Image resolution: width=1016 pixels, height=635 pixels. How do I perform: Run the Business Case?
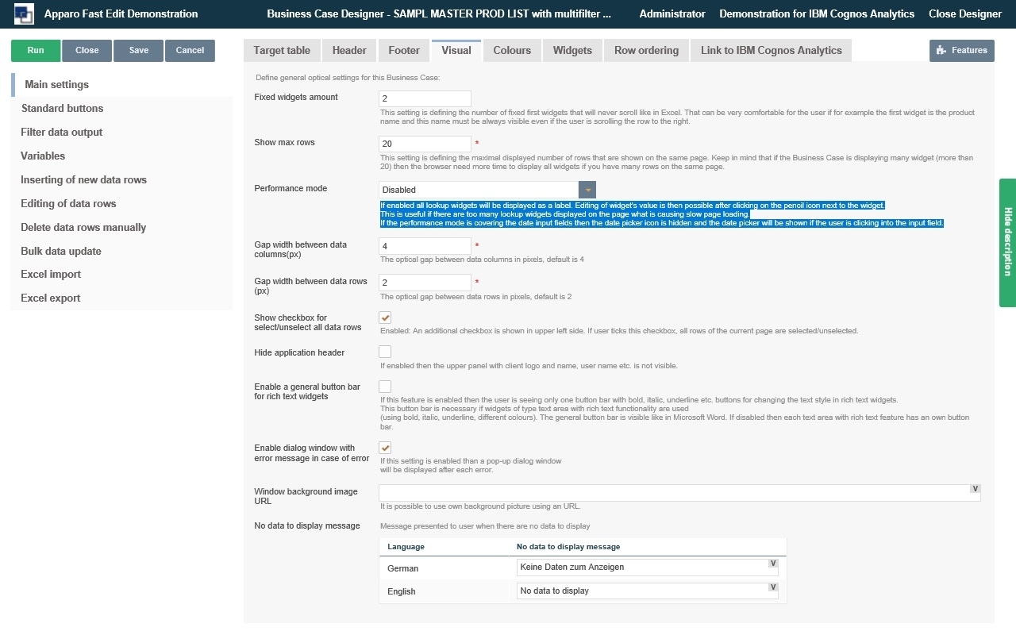[36, 51]
